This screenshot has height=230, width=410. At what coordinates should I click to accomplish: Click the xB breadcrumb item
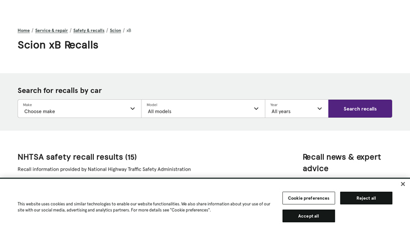(x=129, y=31)
